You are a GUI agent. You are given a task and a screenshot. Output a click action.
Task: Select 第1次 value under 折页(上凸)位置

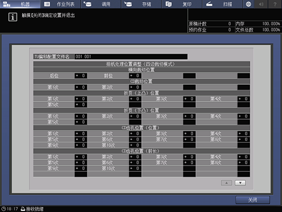pos(81,99)
